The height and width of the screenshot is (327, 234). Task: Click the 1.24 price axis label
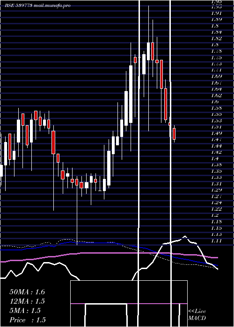[216, 203]
